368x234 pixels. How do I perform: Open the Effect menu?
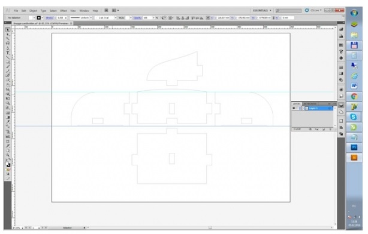click(x=64, y=11)
